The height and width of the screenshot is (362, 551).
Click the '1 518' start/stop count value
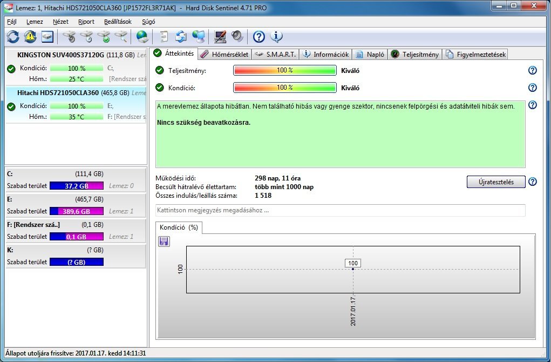[263, 196]
